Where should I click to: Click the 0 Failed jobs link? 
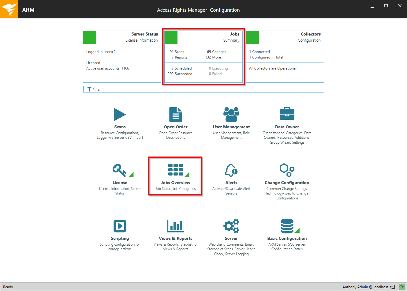coord(215,74)
